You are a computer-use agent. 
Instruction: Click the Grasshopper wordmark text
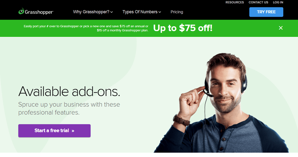(39, 12)
